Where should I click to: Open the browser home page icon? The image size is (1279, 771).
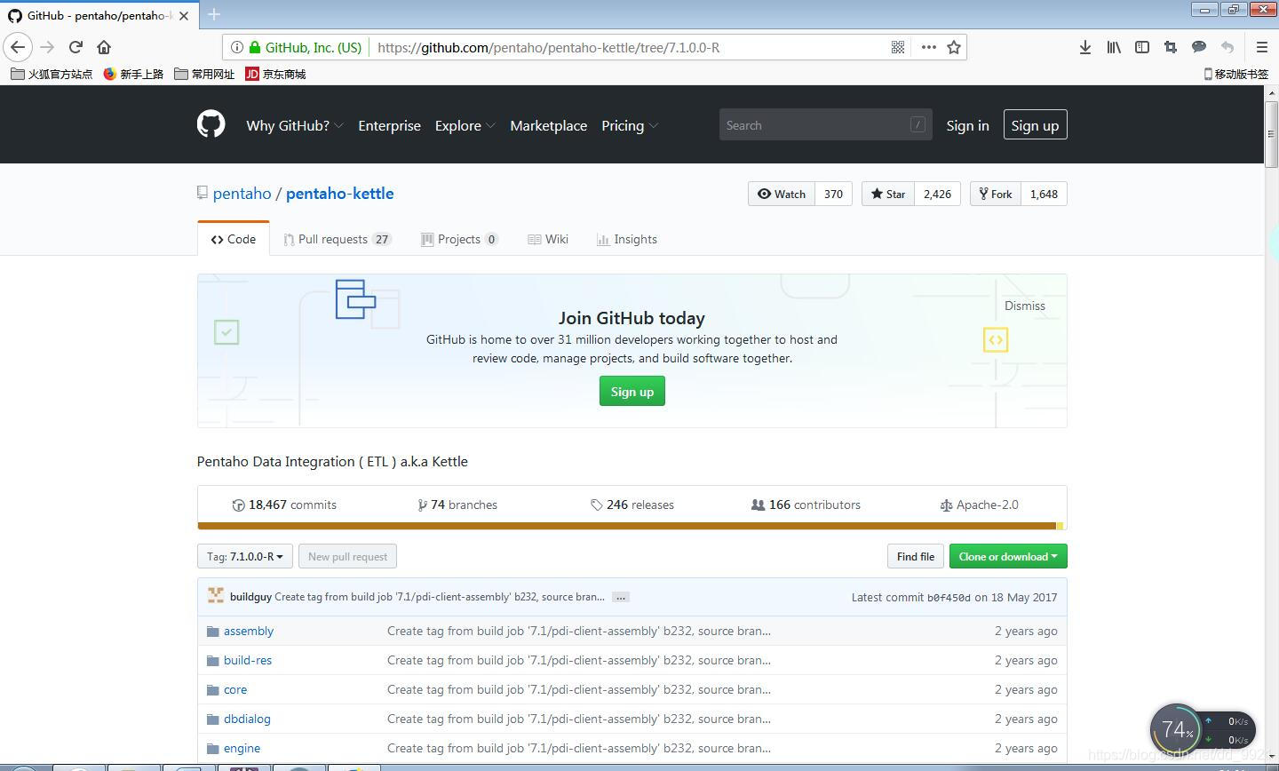tap(104, 47)
